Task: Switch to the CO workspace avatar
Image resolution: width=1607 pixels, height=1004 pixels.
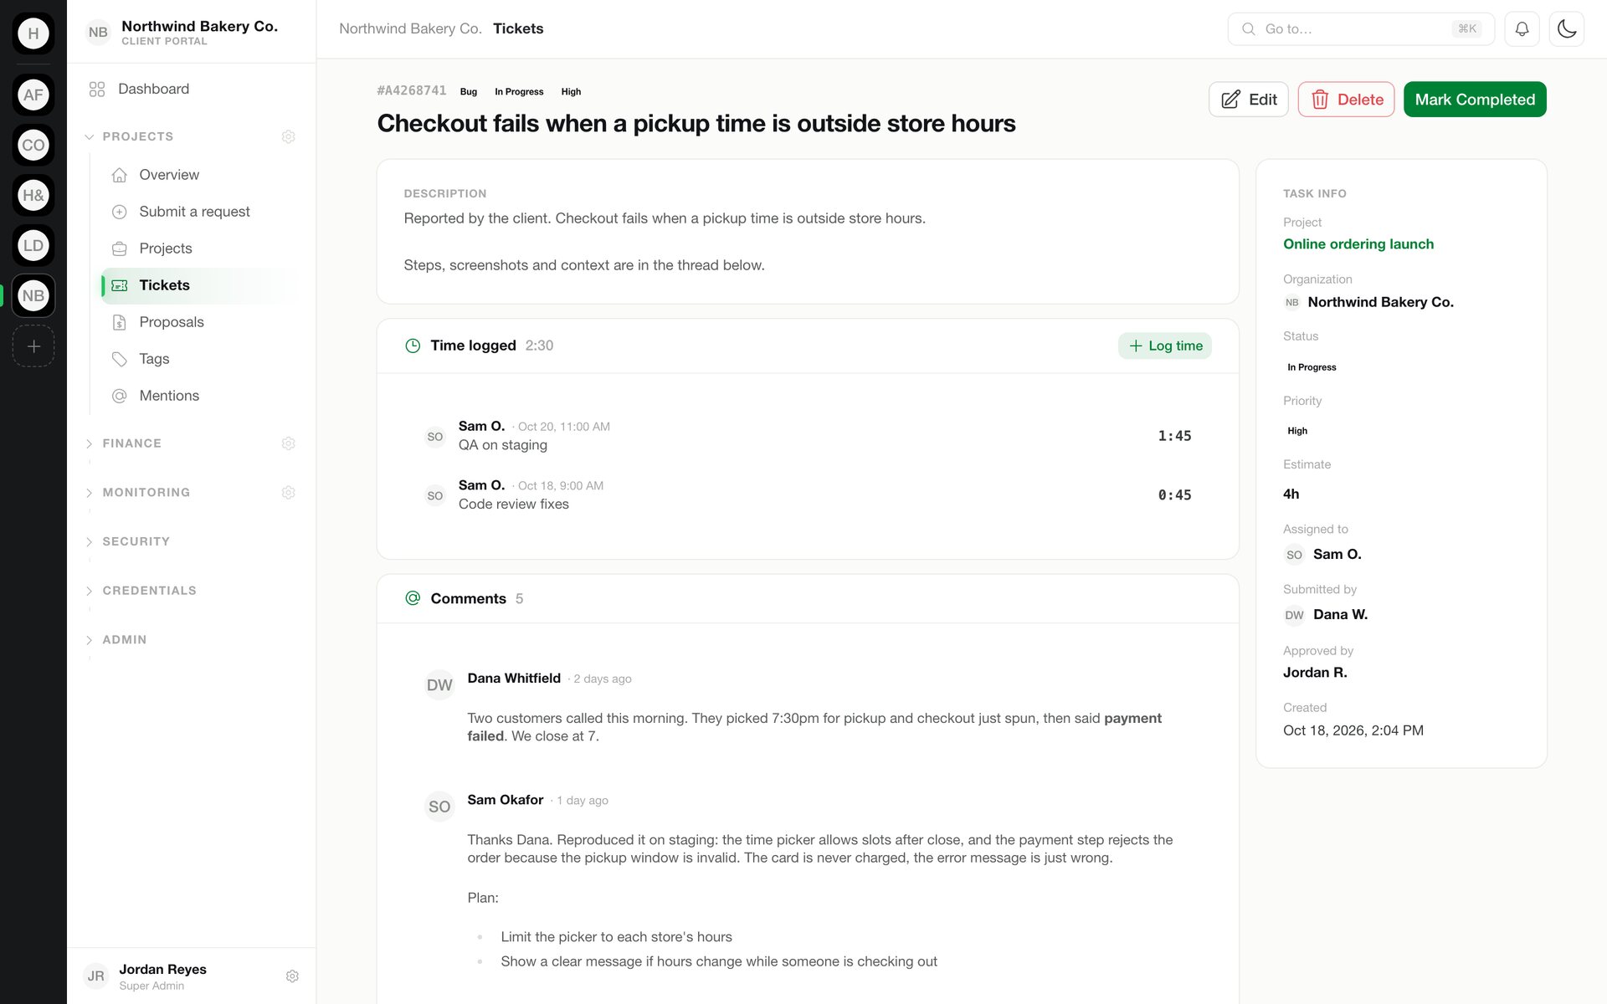Action: 33,145
